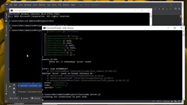Viewport: 187px width, 105px height.
Task: Click the pin tab icon in Run panel
Action: click(10, 87)
